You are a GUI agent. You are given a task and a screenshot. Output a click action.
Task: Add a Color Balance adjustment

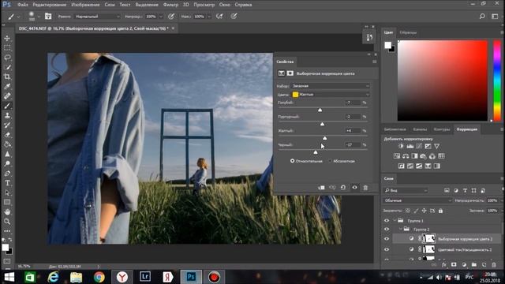click(x=406, y=156)
